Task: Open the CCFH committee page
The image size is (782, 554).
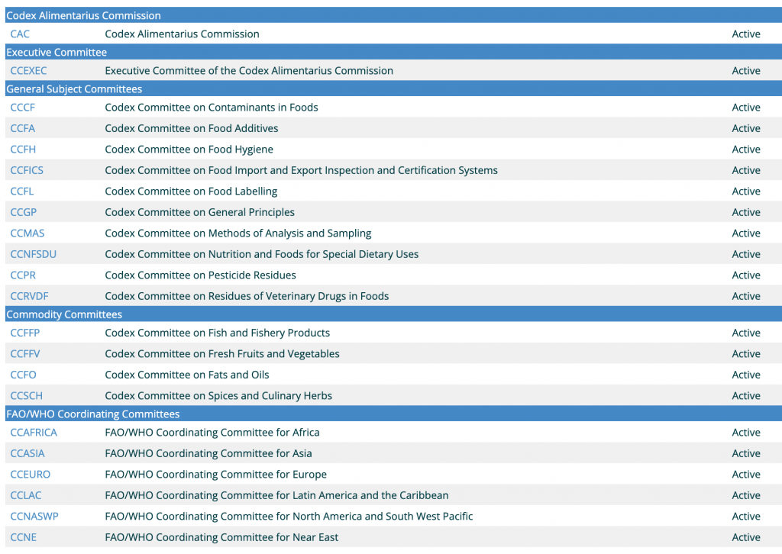Action: point(23,149)
